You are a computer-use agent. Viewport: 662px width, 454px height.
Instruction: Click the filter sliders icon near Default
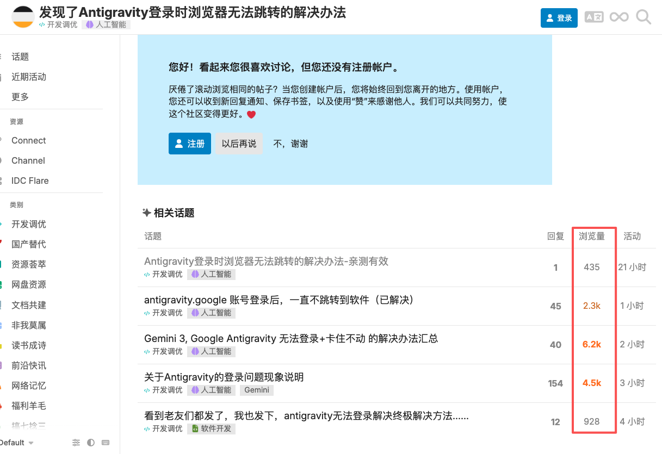[76, 443]
